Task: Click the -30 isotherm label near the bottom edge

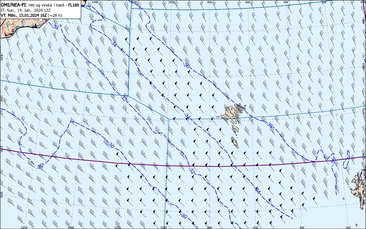Action: (184, 216)
